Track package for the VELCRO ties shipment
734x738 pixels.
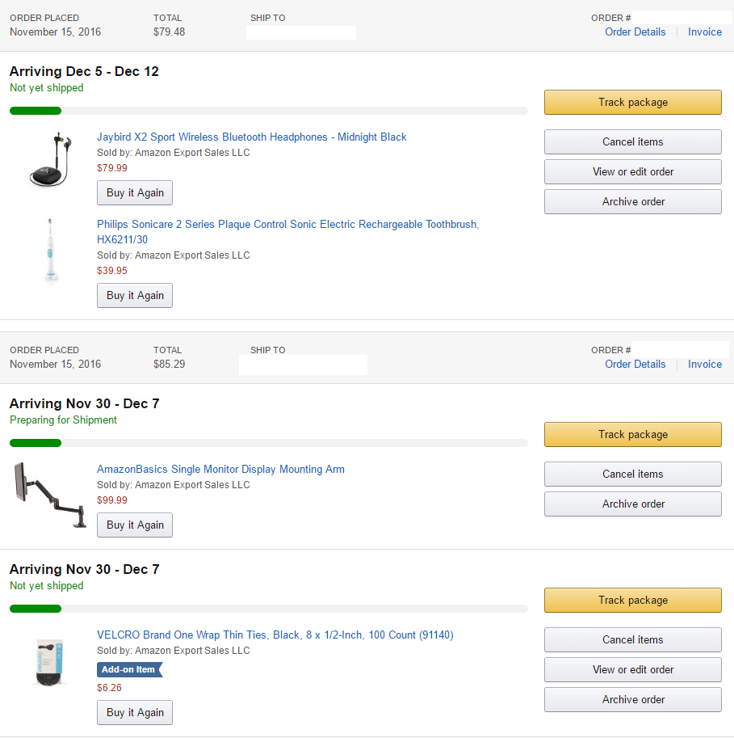coord(632,601)
